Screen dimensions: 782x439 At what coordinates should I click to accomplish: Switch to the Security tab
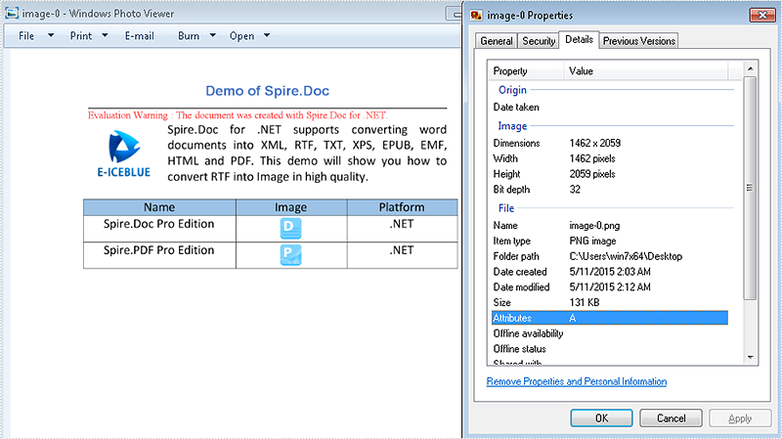[x=539, y=41]
